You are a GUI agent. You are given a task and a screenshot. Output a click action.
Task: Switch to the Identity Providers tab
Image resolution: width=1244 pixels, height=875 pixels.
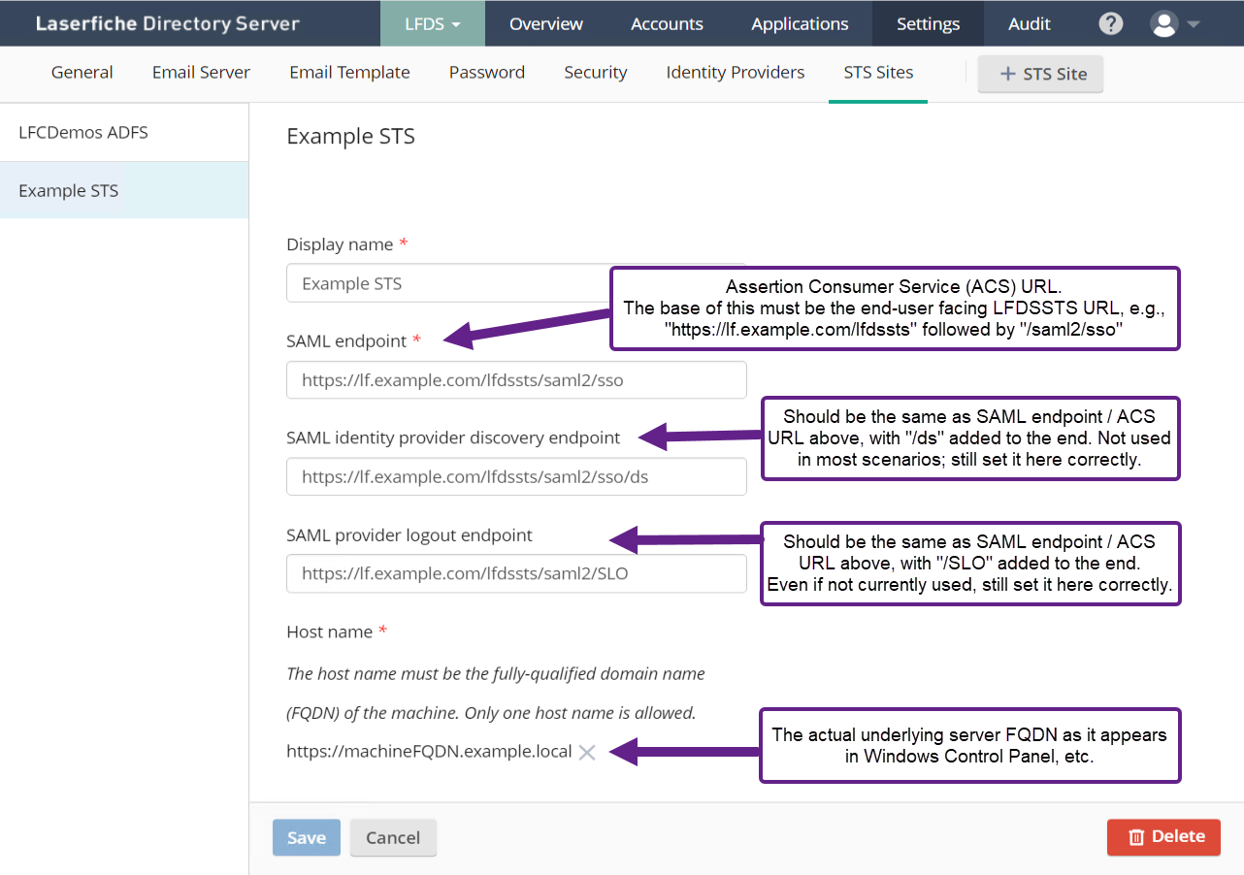[x=736, y=72]
